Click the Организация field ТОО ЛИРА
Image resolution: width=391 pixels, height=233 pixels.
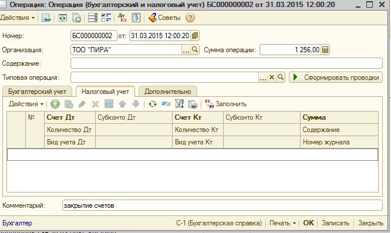coord(126,49)
